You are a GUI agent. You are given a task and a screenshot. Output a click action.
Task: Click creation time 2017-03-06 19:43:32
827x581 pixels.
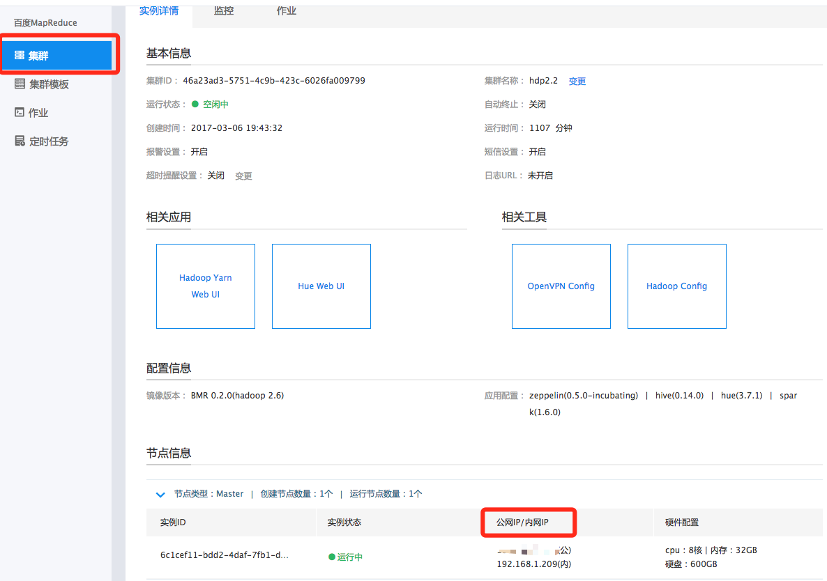(x=236, y=128)
